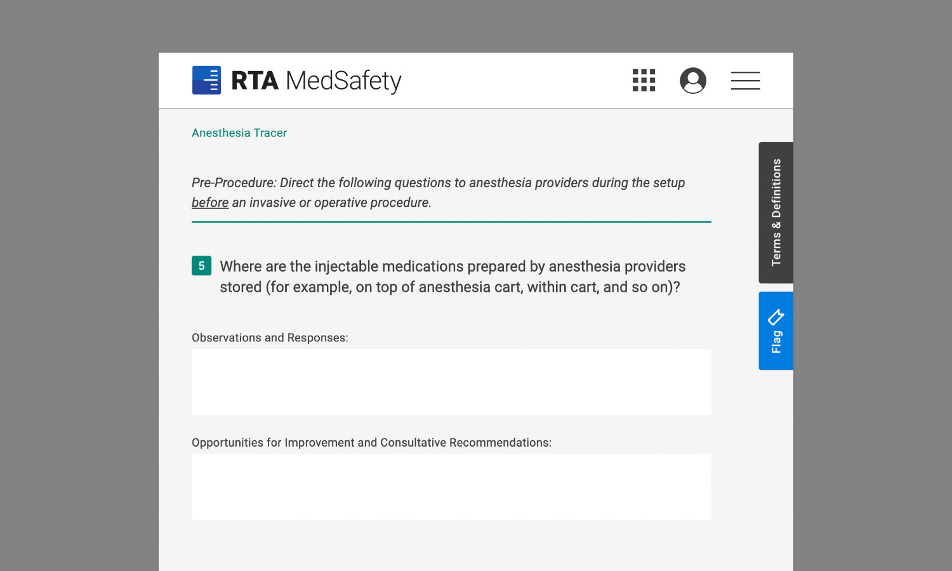Focus the Observations and Responses text box
Viewport: 952px width, 571px height.
(x=451, y=382)
